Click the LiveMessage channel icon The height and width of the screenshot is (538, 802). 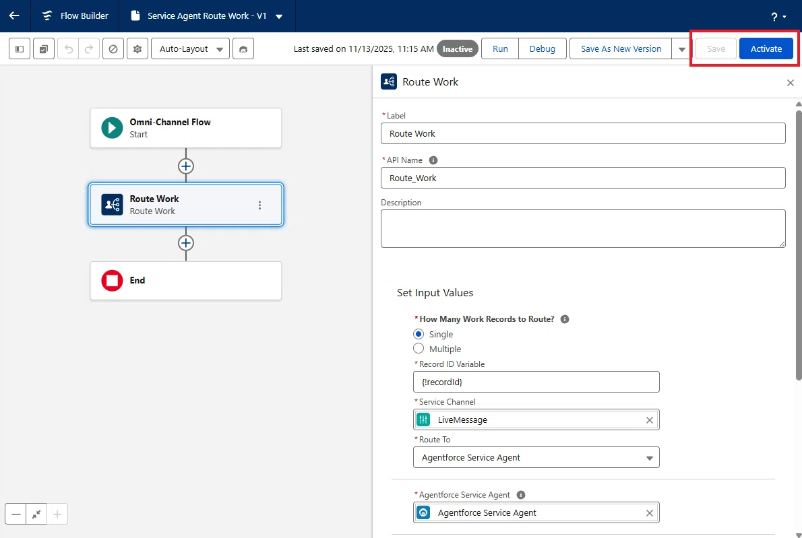pyautogui.click(x=423, y=419)
